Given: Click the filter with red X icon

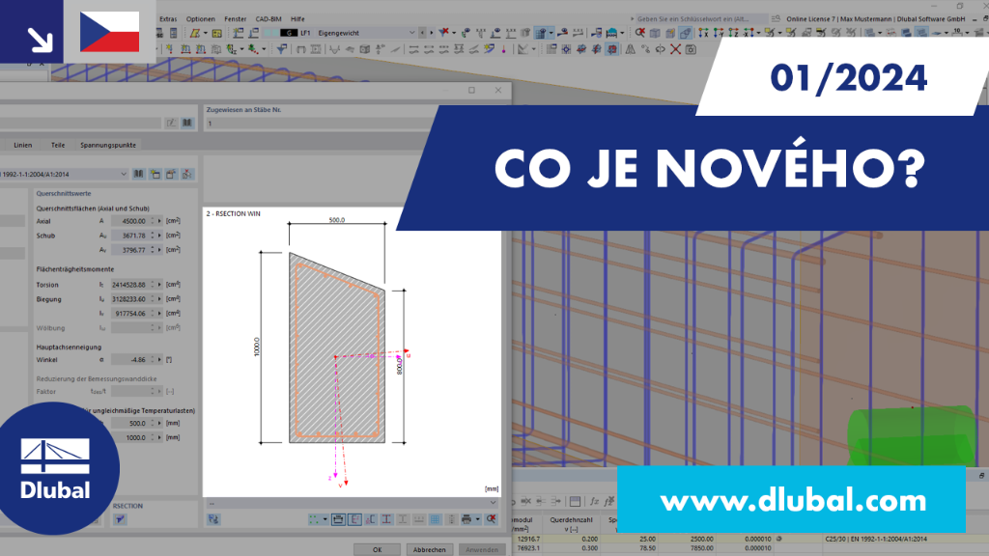Looking at the screenshot, I should pyautogui.click(x=444, y=32).
